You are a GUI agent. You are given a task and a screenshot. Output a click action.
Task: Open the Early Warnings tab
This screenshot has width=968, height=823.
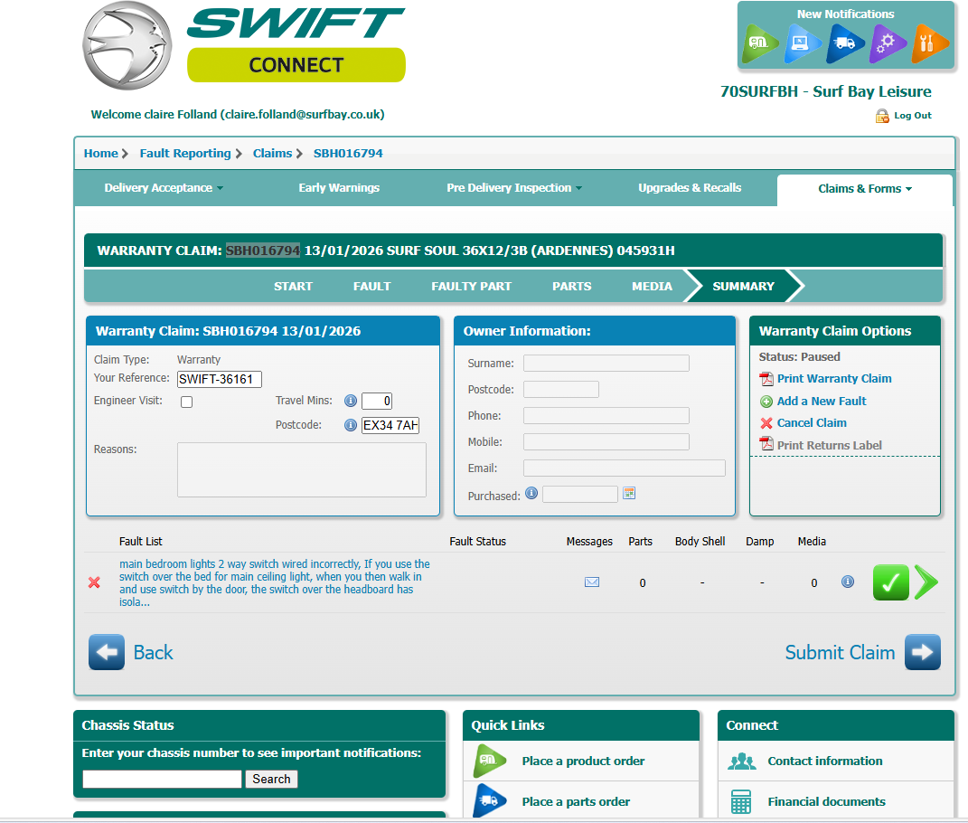(339, 188)
